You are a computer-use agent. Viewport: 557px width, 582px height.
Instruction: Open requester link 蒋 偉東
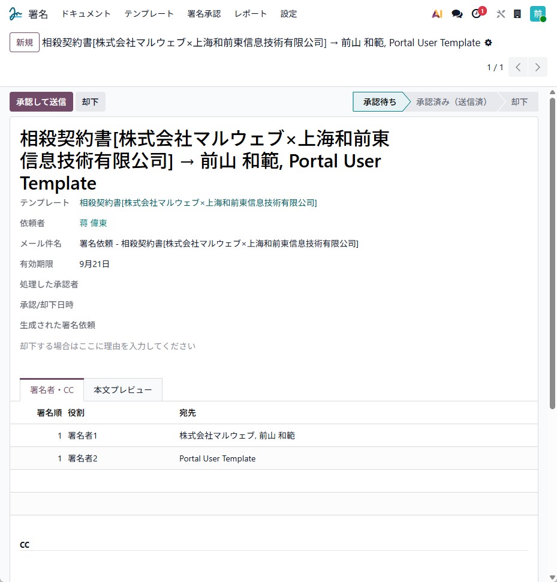(93, 223)
